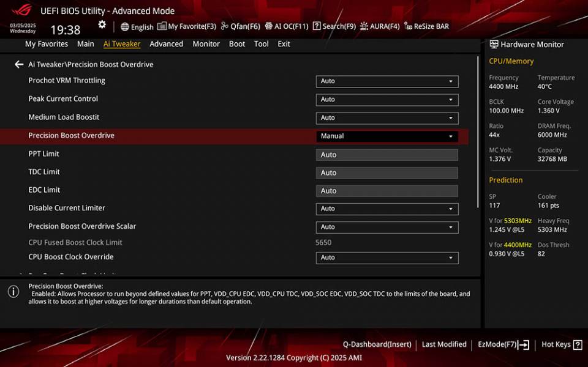Viewport: 588px width, 367px height.
Task: Click the Hot Keys question mark icon
Action: [578, 344]
